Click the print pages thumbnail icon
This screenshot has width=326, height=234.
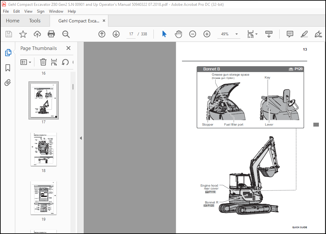point(54,62)
